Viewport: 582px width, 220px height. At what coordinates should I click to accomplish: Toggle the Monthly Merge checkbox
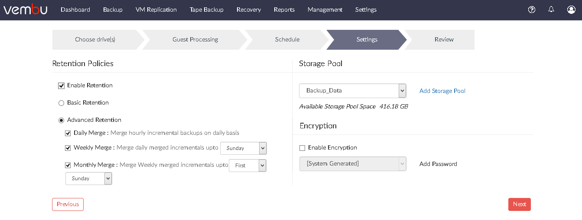[68, 165]
